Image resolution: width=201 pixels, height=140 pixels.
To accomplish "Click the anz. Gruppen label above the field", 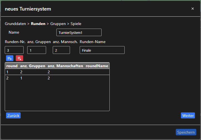I will [x=39, y=42].
